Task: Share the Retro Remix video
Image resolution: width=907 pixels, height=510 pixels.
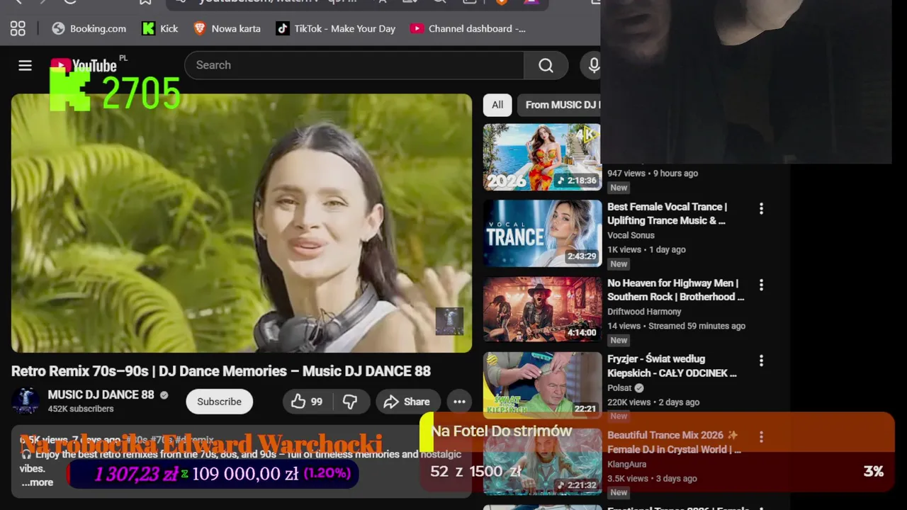Action: (x=407, y=402)
